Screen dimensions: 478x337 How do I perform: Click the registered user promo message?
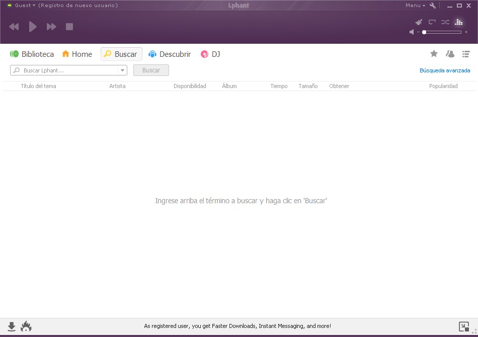click(237, 326)
